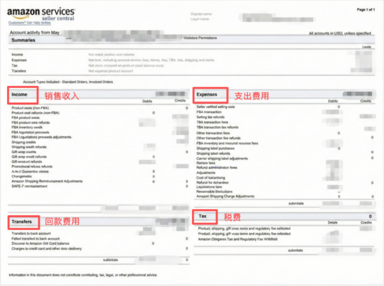Click the Amazon Shipping Reimbursement Adjustments row
The width and height of the screenshot is (384, 286).
point(47,181)
